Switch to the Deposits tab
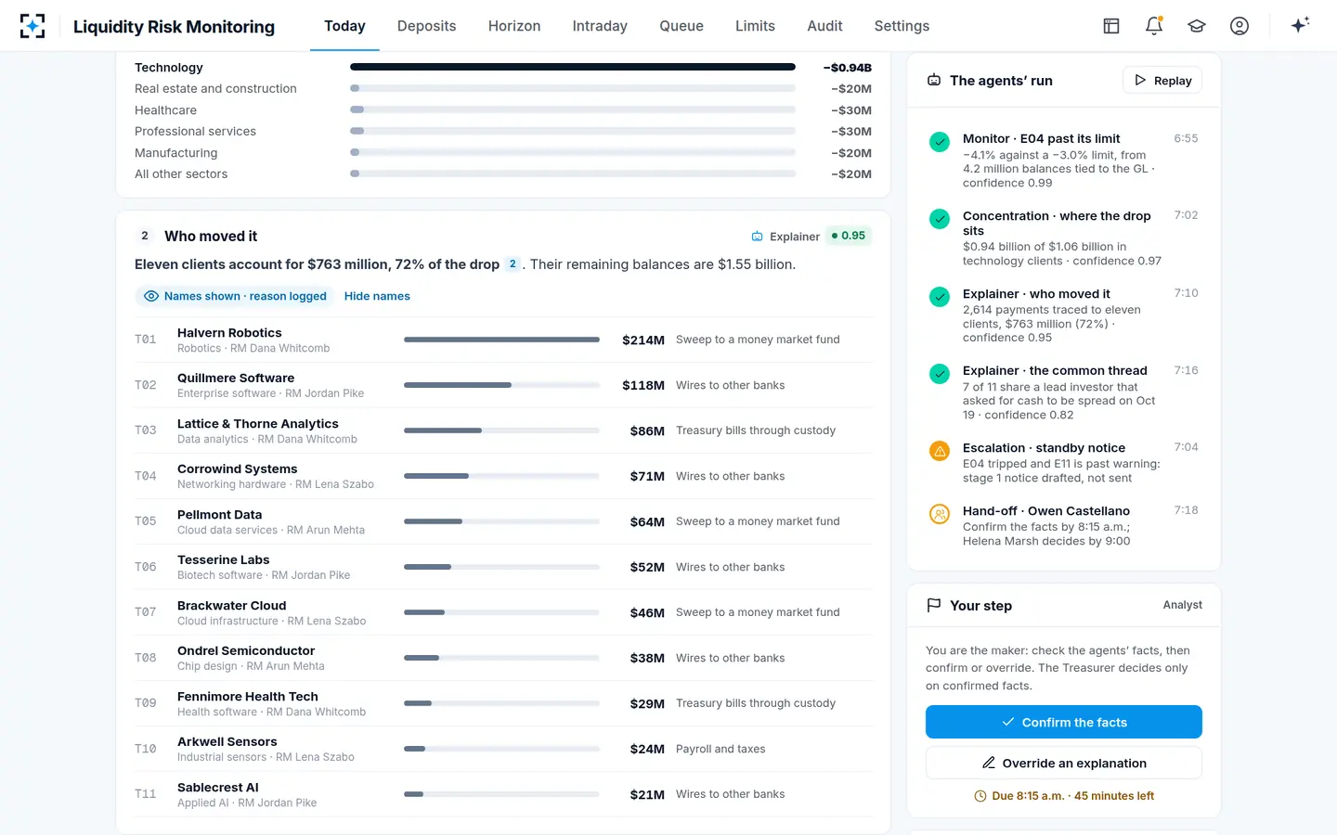 click(x=426, y=26)
